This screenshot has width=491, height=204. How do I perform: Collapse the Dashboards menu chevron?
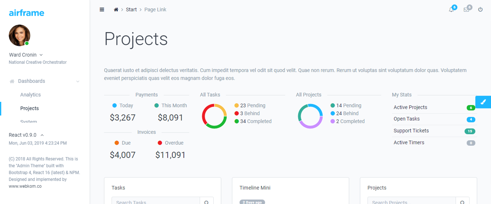(78, 81)
